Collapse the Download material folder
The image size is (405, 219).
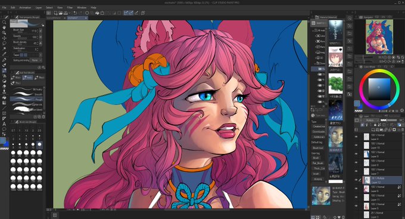[316, 63]
